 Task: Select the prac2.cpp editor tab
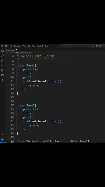[x=11, y=50]
